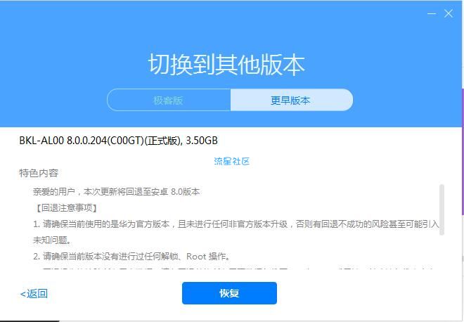This screenshot has width=464, height=322.
Task: Select the 更早版本 tab
Action: [291, 100]
